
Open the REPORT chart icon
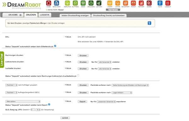click(x=141, y=3)
